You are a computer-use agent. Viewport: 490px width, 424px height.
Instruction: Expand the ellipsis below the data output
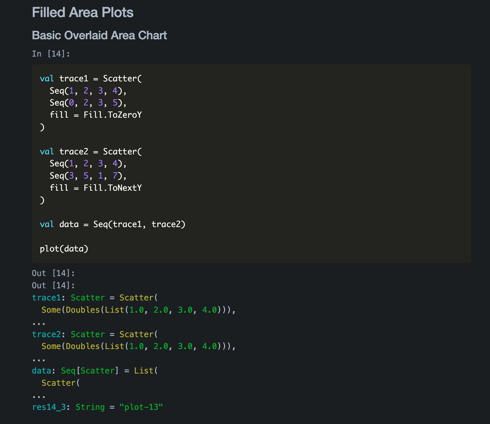click(x=39, y=396)
